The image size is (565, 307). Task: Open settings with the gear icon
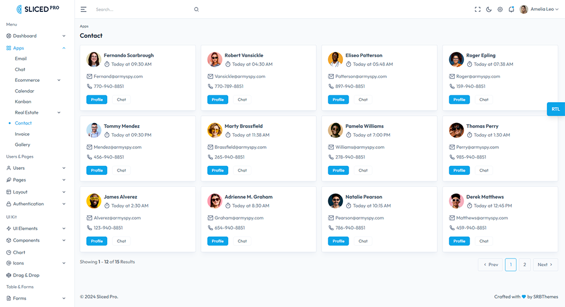(500, 10)
